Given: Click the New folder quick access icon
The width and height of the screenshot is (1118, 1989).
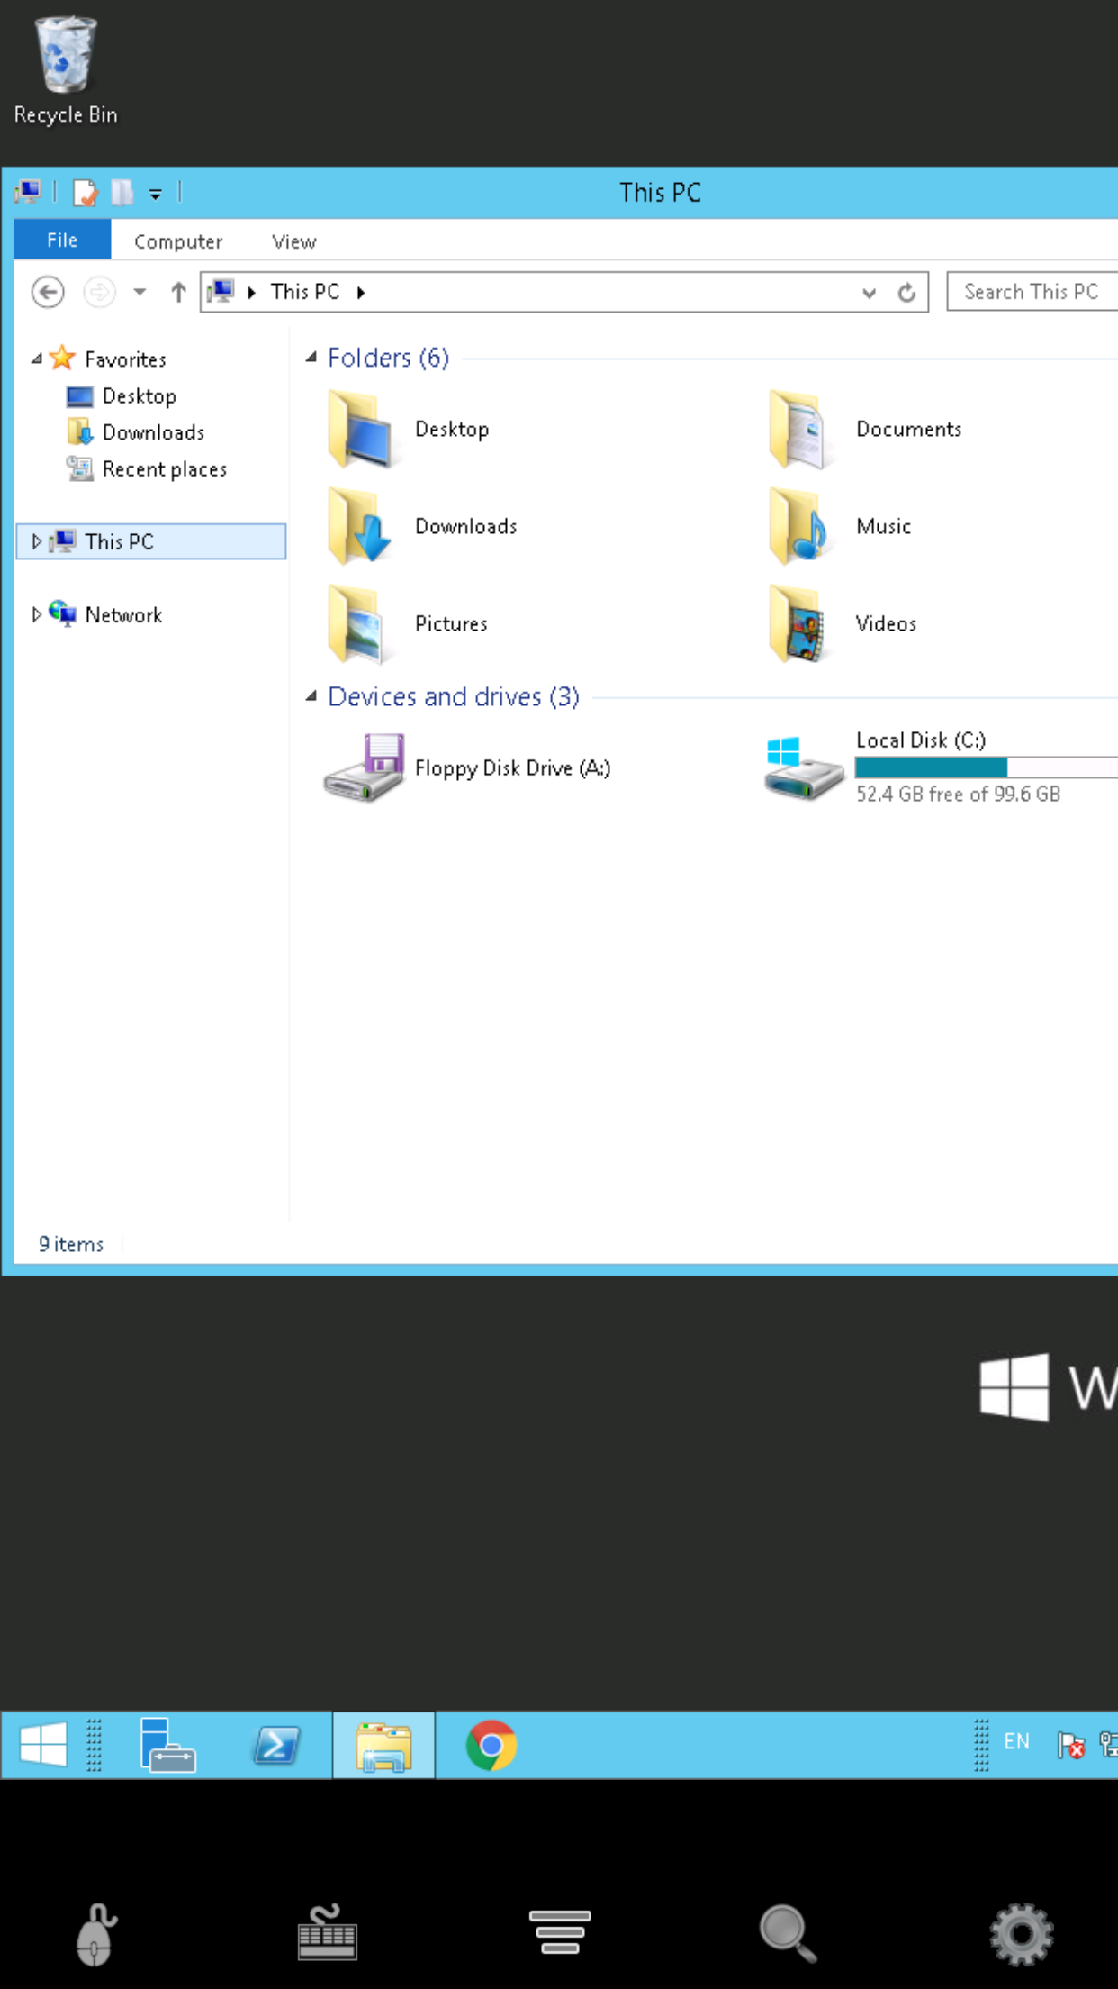Looking at the screenshot, I should [122, 192].
